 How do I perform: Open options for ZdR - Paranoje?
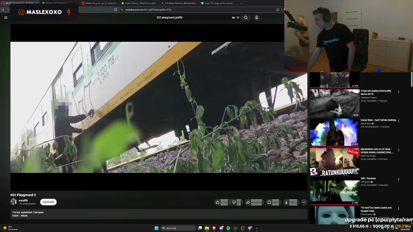pos(398,179)
